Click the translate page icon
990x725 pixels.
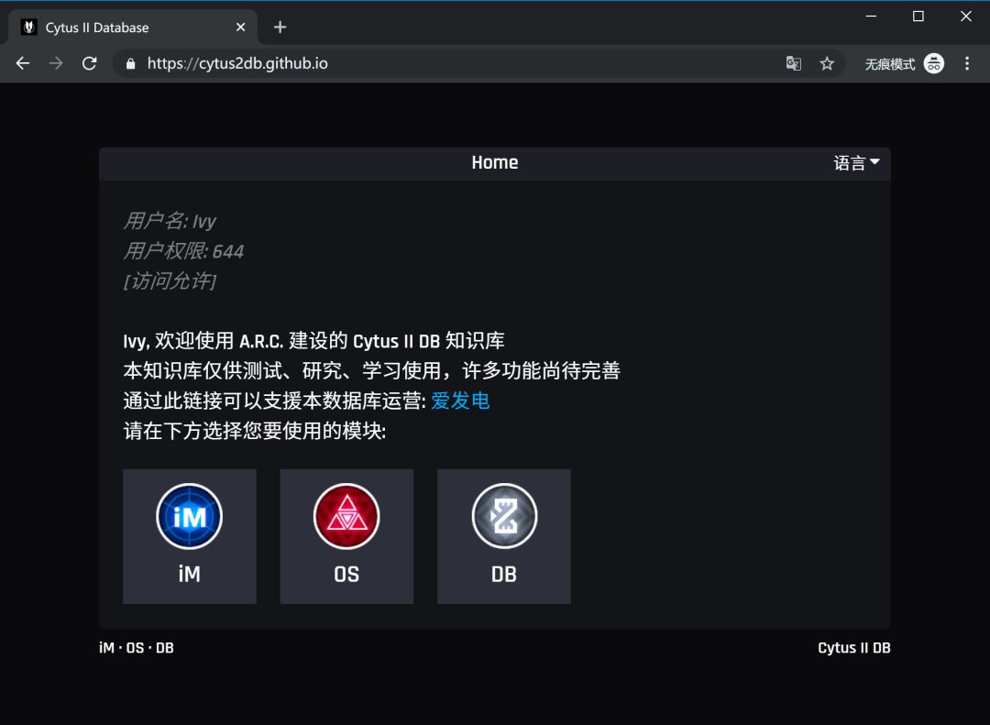[x=794, y=63]
